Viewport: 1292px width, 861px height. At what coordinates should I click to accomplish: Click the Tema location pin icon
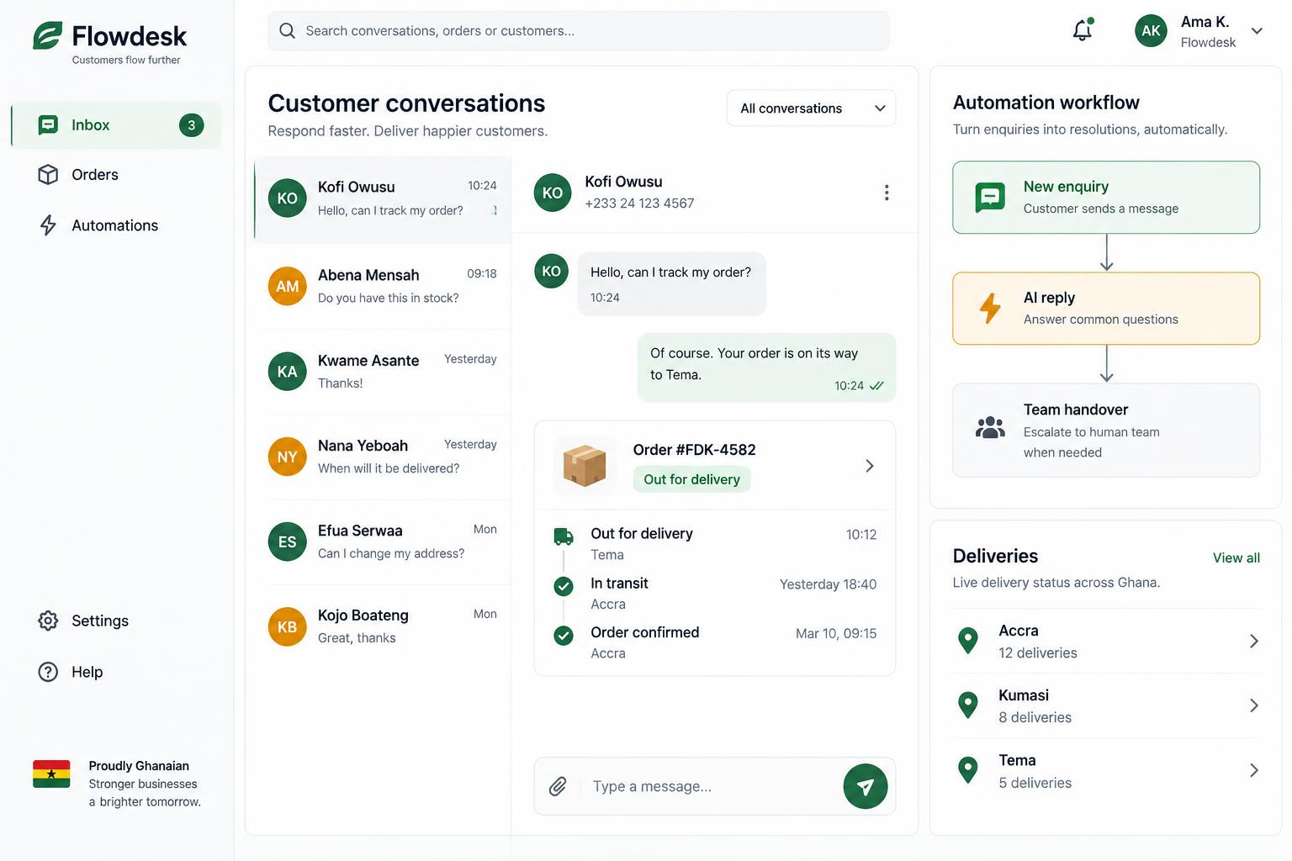tap(968, 770)
